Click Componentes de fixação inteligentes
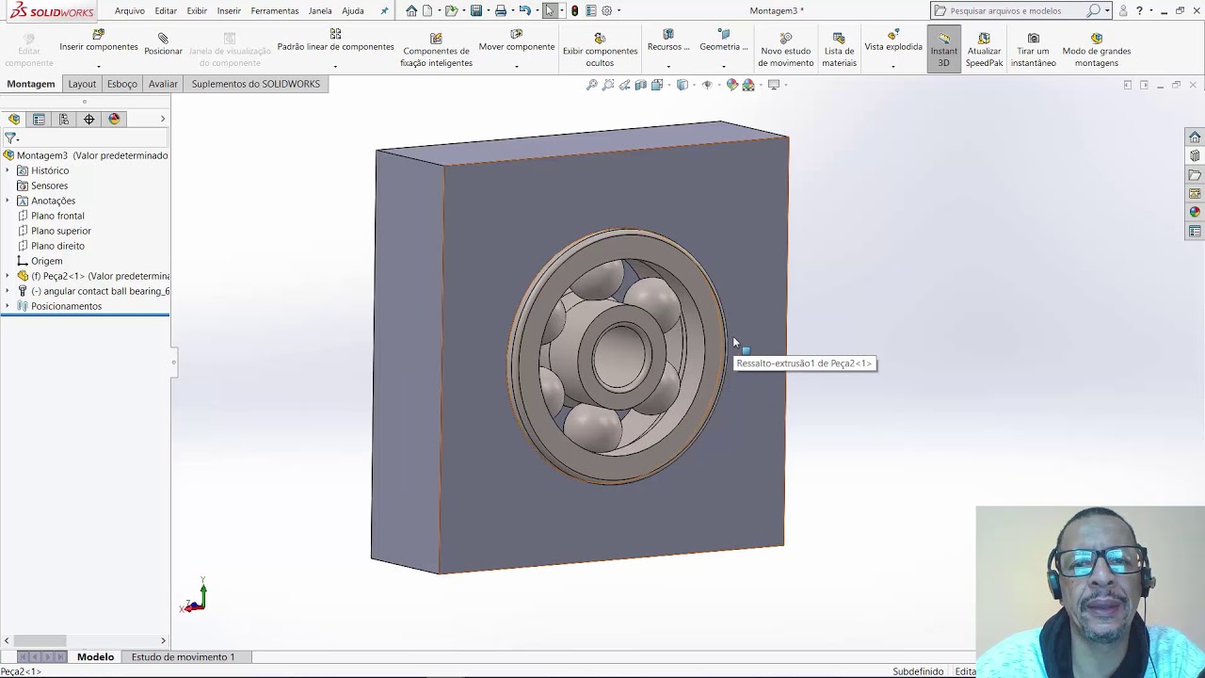This screenshot has width=1205, height=678. [x=436, y=50]
